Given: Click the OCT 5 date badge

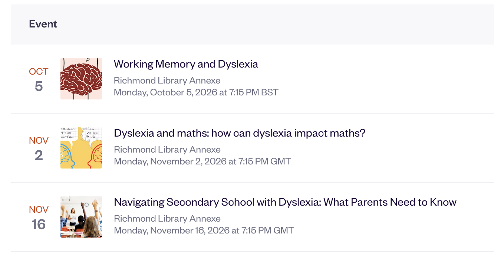Looking at the screenshot, I should tap(39, 79).
